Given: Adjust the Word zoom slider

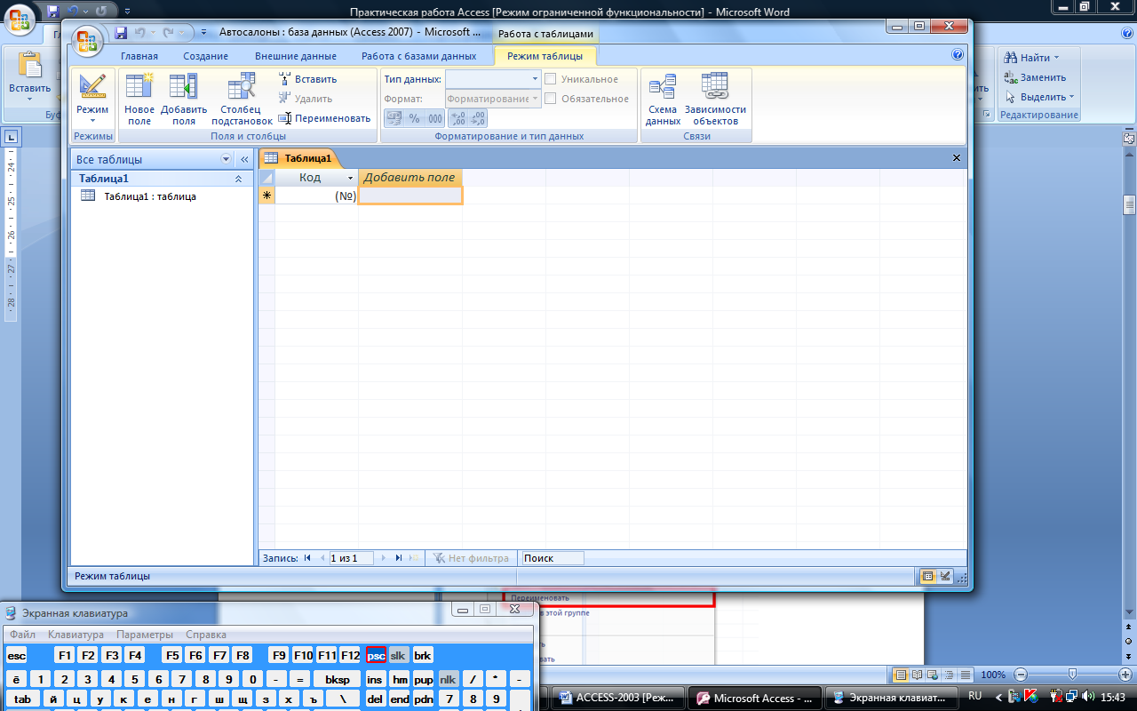Looking at the screenshot, I should point(1073,675).
